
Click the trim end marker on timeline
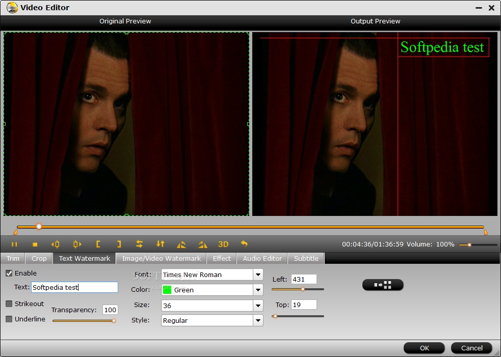click(486, 232)
